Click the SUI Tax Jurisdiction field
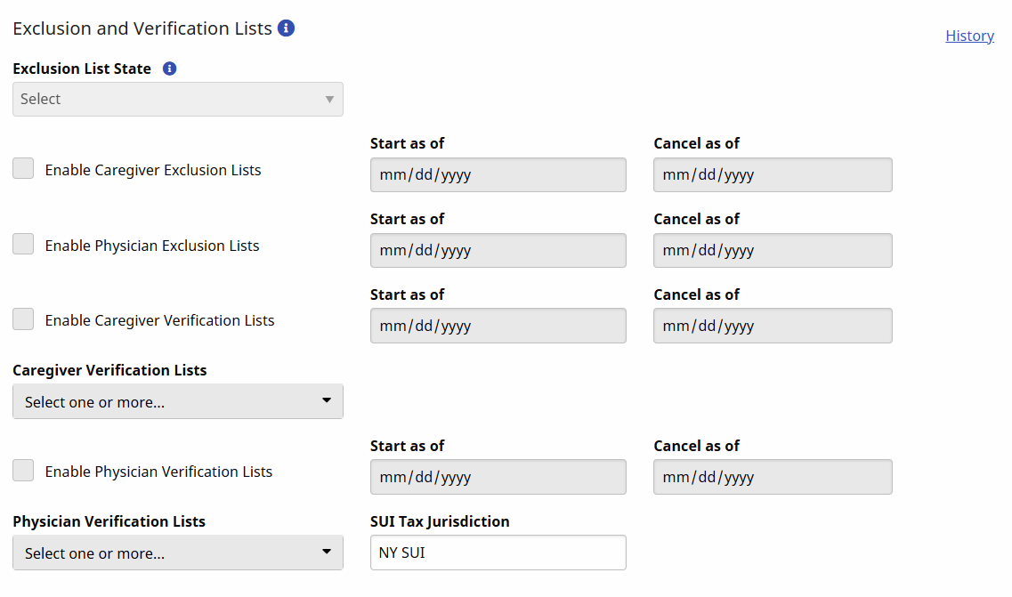 tap(498, 553)
